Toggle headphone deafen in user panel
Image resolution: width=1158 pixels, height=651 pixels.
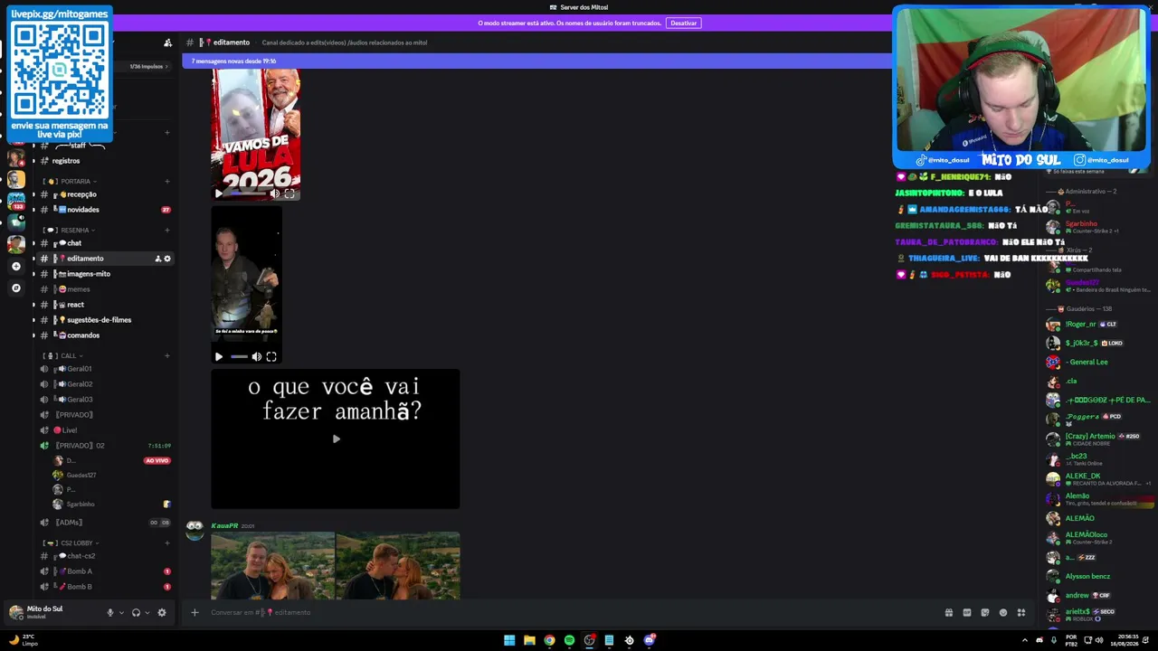(136, 612)
